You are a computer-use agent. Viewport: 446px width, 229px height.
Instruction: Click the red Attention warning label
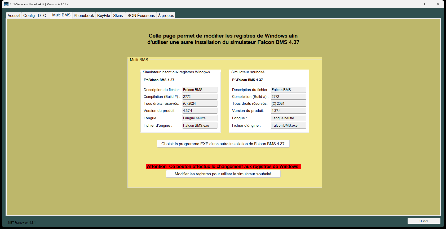tap(223, 166)
